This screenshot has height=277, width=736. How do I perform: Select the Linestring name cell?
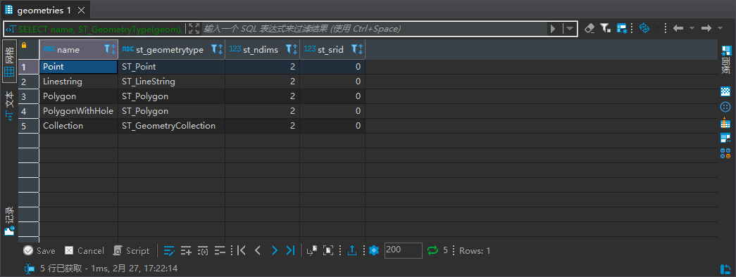coord(78,82)
